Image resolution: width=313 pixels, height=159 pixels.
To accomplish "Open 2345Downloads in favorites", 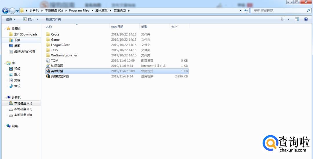I will click(26, 34).
